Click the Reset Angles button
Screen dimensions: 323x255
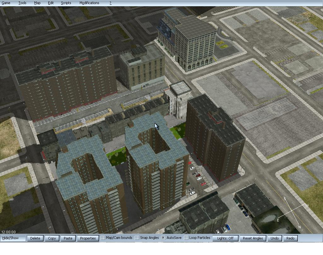(x=253, y=238)
